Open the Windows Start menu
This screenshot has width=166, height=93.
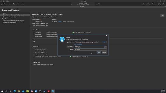click(2, 91)
